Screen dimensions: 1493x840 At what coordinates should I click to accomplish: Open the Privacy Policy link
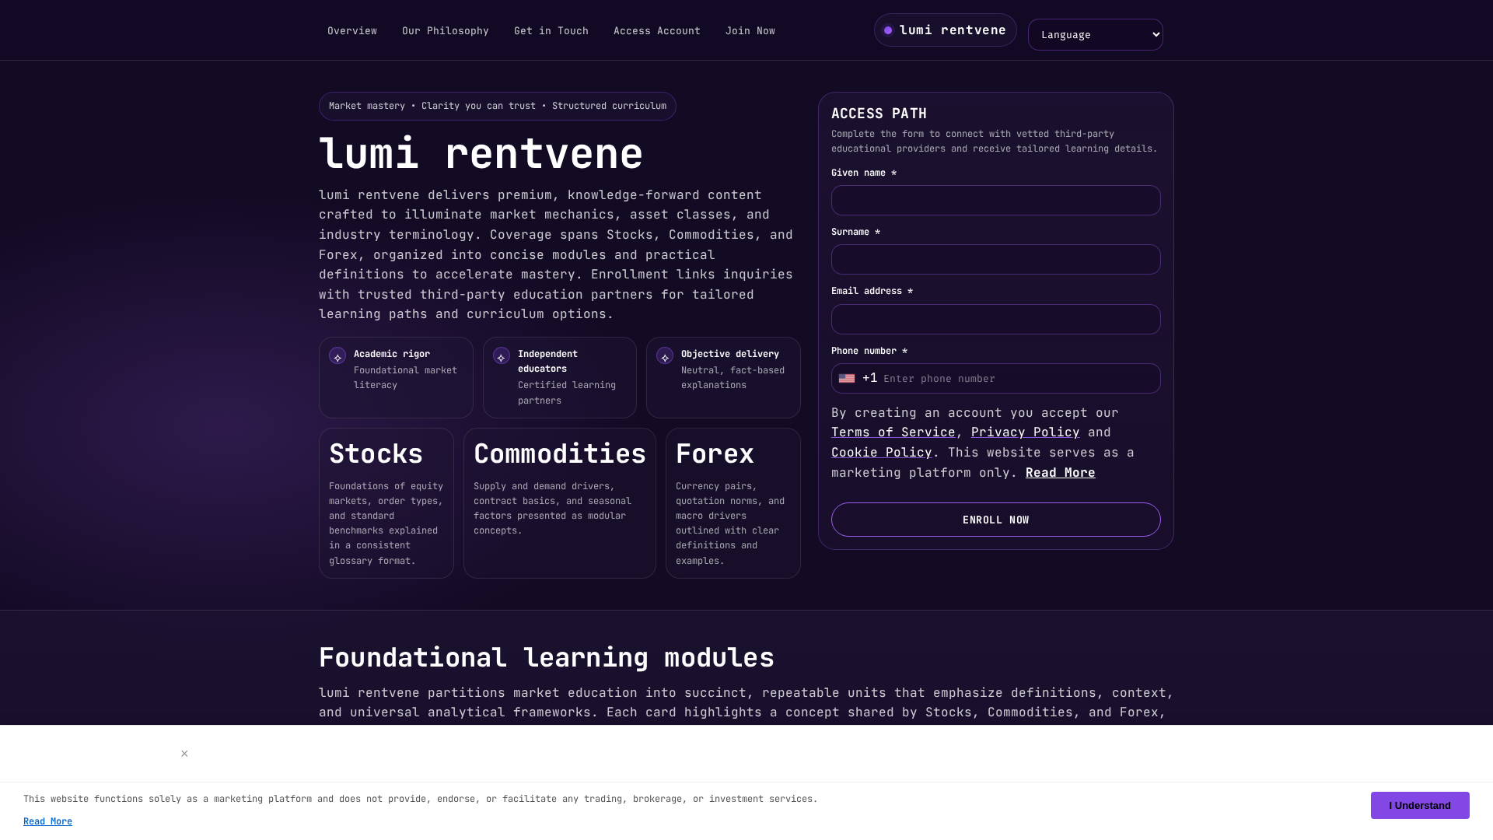1025,432
